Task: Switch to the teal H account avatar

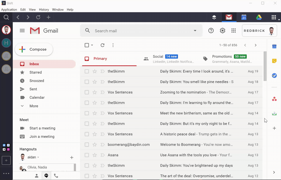Action: [6, 43]
